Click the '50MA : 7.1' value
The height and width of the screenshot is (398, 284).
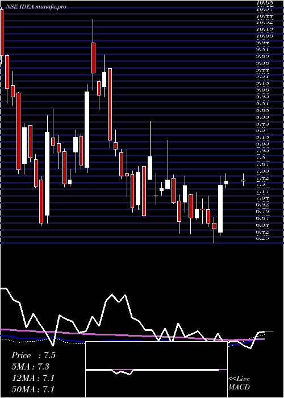coord(33,389)
